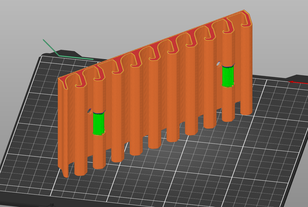Viewport: 308px width, 207px height.
Task: Select the red top infill surface
Action: 151,50
